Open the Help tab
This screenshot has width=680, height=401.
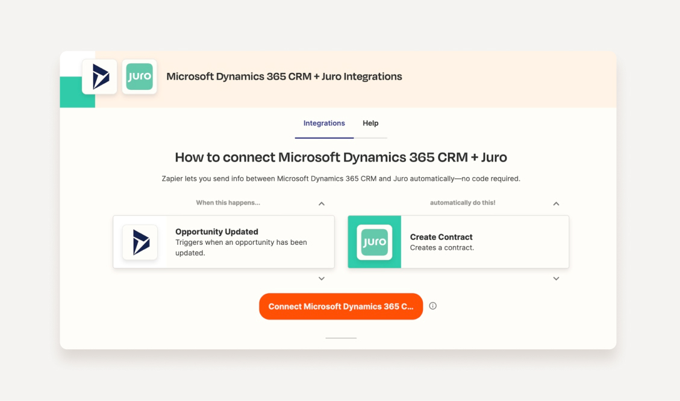(x=370, y=123)
